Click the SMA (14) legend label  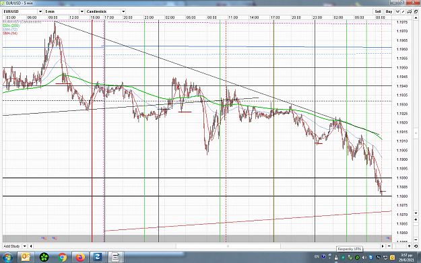tap(10, 33)
